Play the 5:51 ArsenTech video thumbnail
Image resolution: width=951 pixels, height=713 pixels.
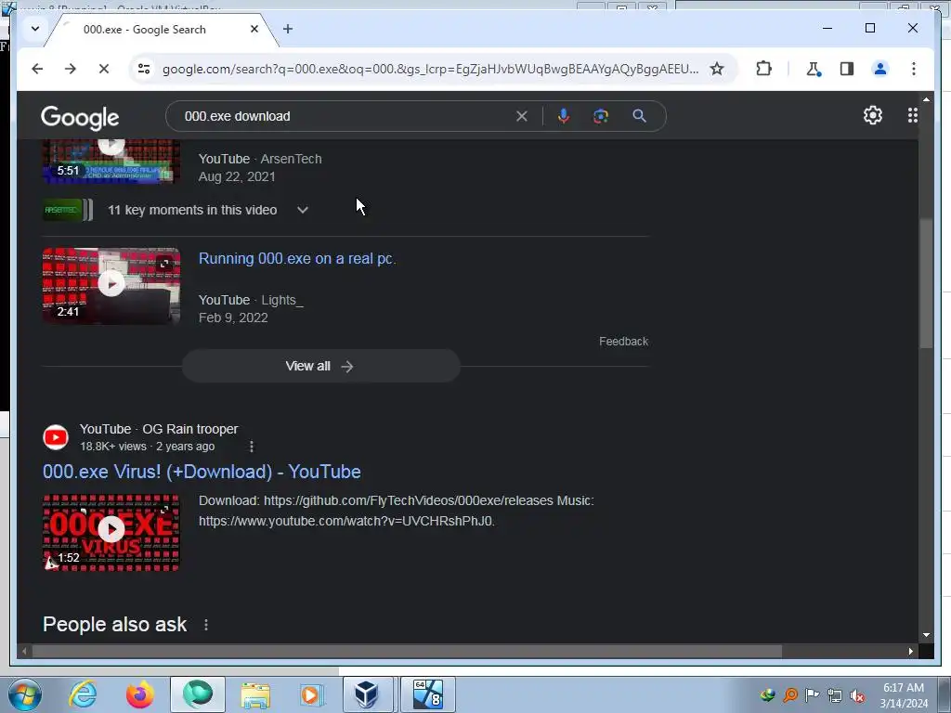[x=111, y=161]
